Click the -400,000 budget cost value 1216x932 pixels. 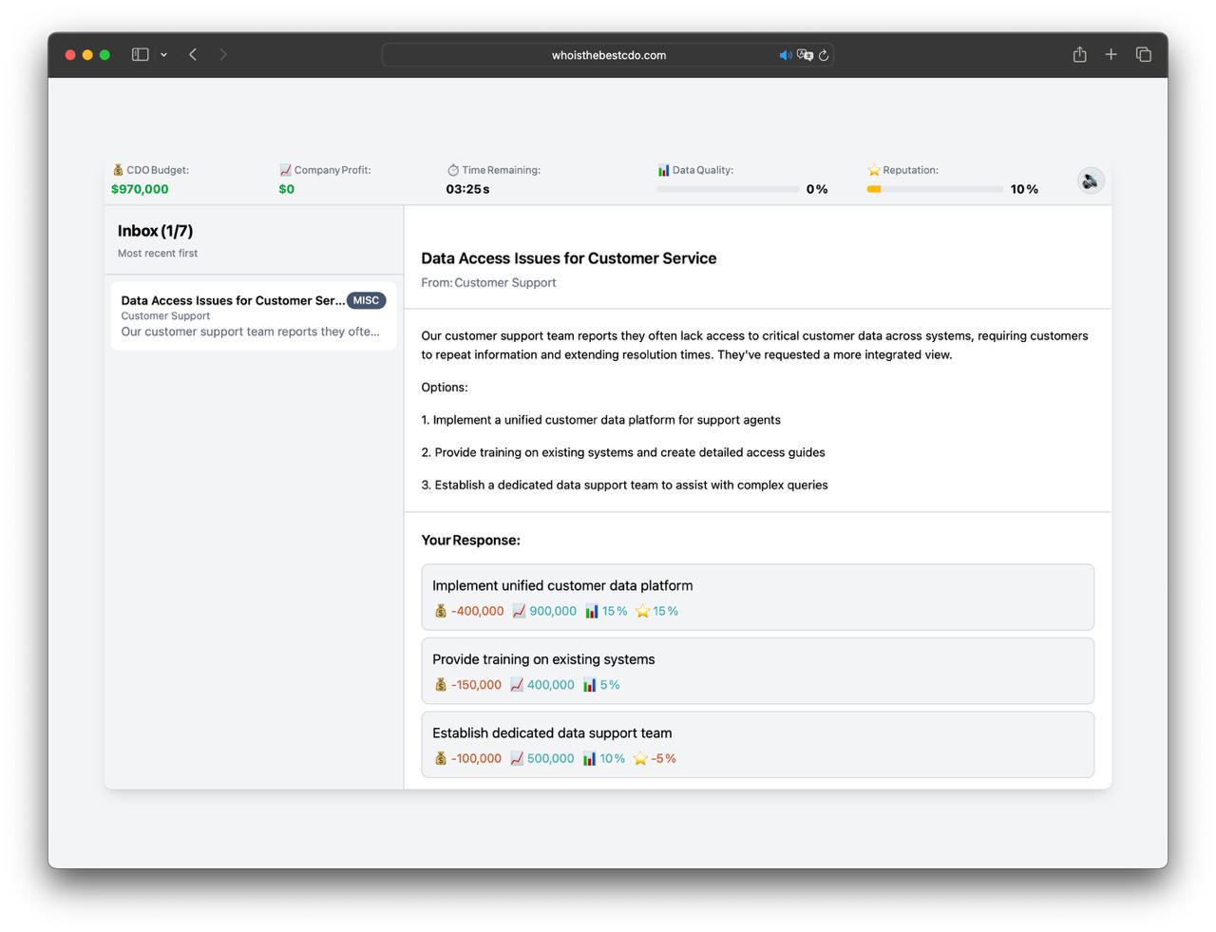point(477,611)
